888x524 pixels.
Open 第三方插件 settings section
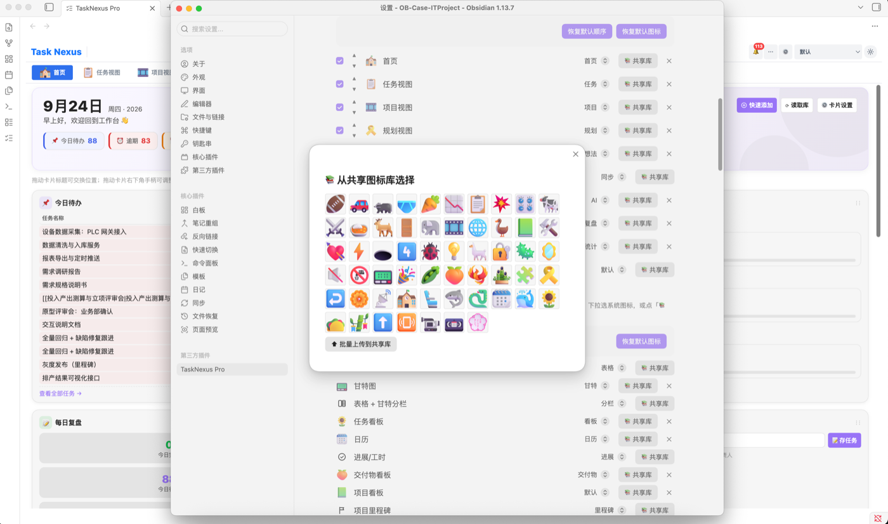point(232,170)
